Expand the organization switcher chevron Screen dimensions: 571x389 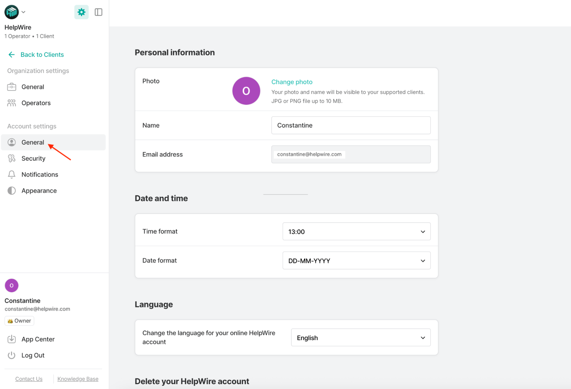24,12
